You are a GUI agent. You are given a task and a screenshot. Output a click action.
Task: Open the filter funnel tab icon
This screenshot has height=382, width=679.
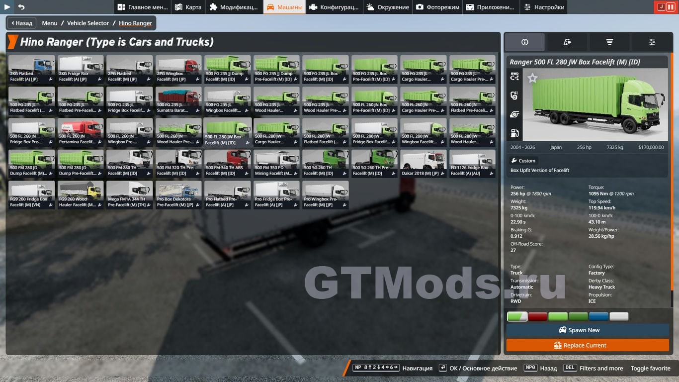609,42
